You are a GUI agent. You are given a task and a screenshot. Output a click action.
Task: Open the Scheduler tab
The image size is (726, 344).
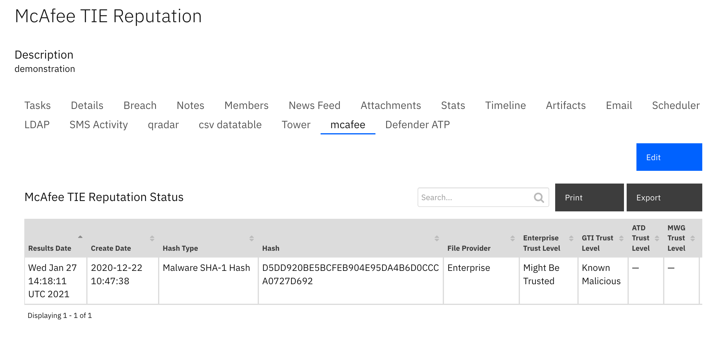point(676,105)
